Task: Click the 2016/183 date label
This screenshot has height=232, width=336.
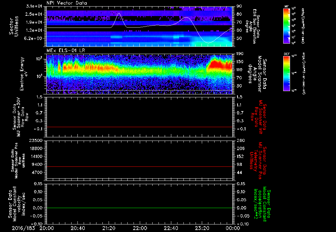Action: [23, 228]
